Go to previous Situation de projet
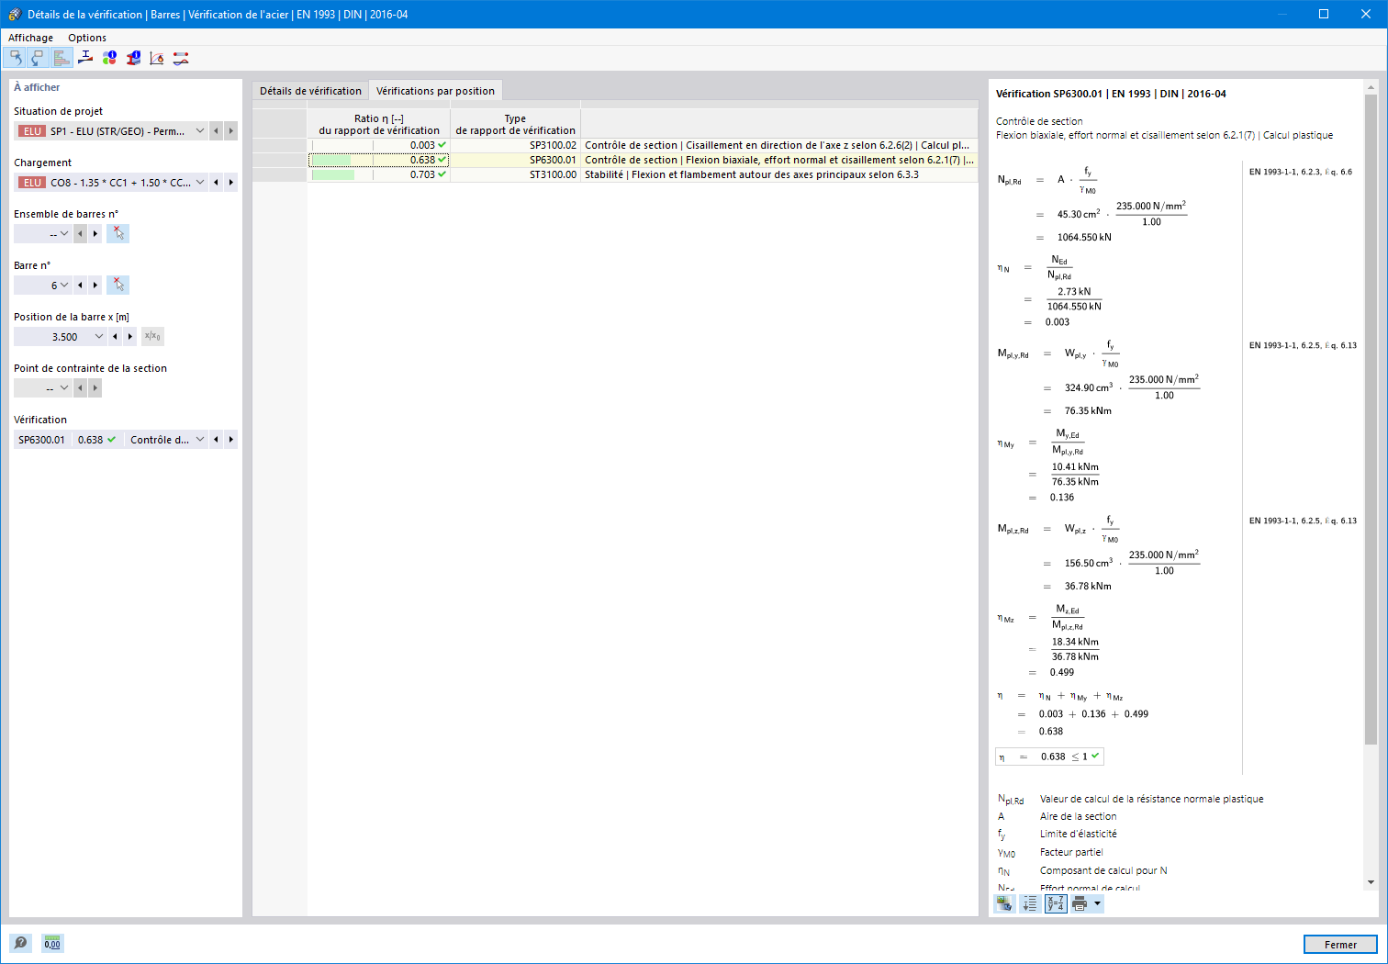The image size is (1388, 964). pos(216,131)
